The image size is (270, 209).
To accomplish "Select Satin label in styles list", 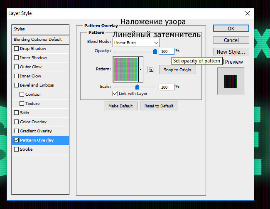I will pyautogui.click(x=25, y=112).
